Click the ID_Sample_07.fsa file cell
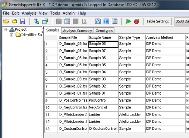This screenshot has height=138, width=189. tap(73, 51)
